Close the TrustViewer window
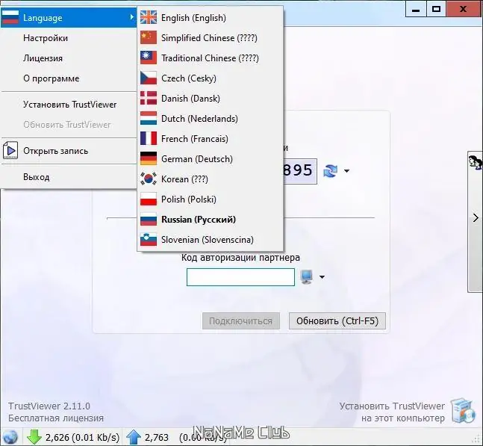Screen dimensions: 483x446 pyautogui.click(x=464, y=9)
